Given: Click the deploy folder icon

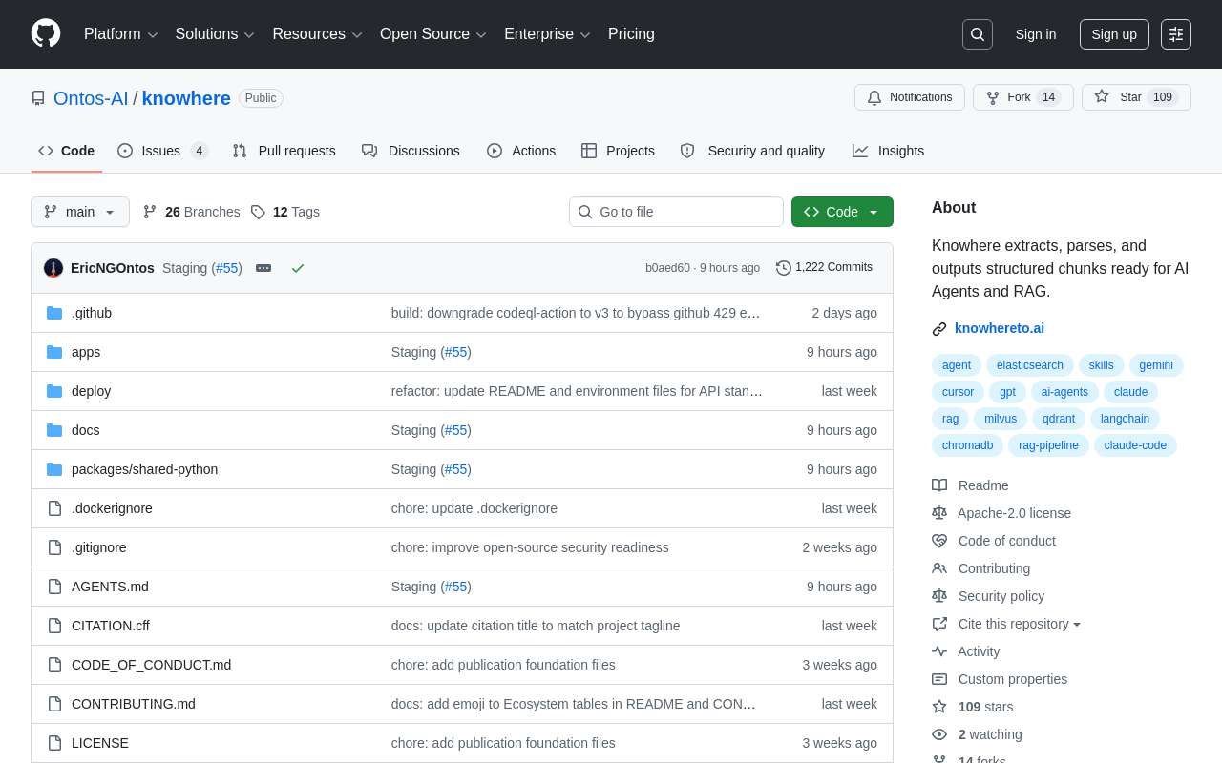Looking at the screenshot, I should pyautogui.click(x=54, y=391).
